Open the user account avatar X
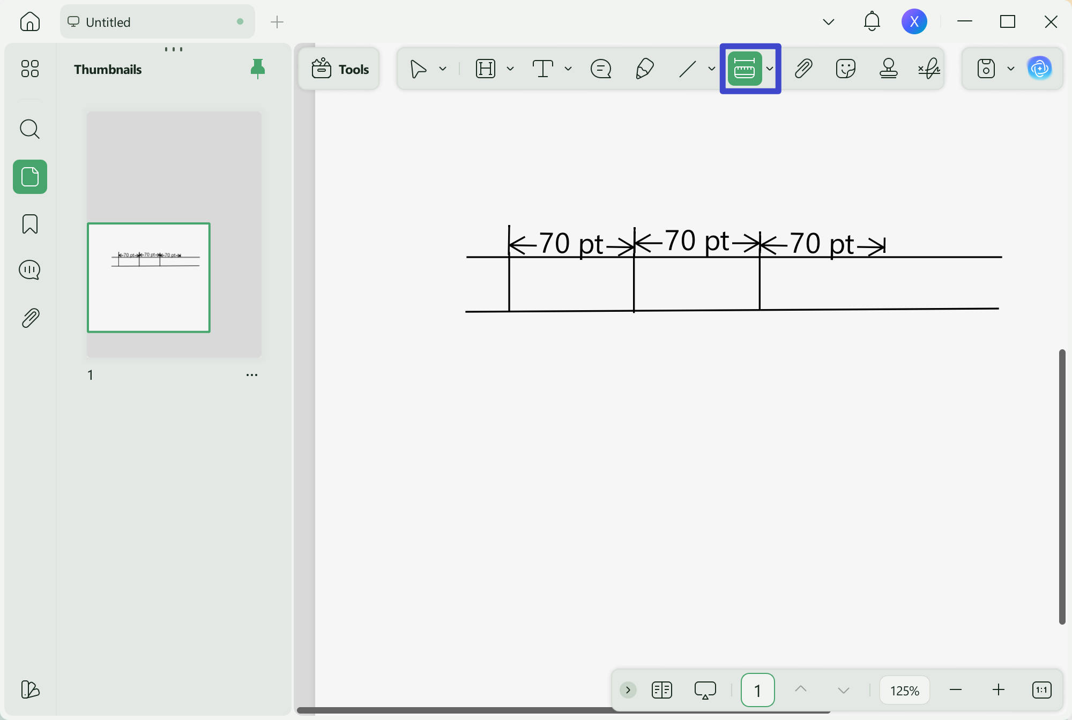 click(x=914, y=21)
